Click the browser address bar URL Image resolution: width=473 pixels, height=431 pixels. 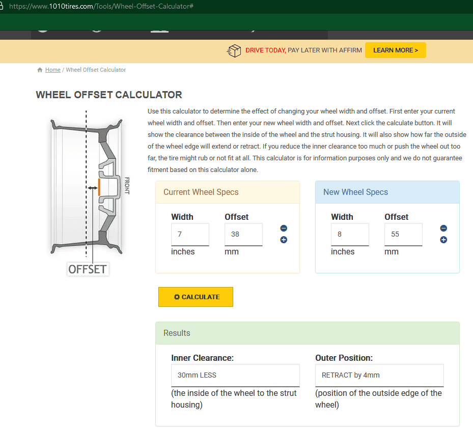click(x=101, y=6)
